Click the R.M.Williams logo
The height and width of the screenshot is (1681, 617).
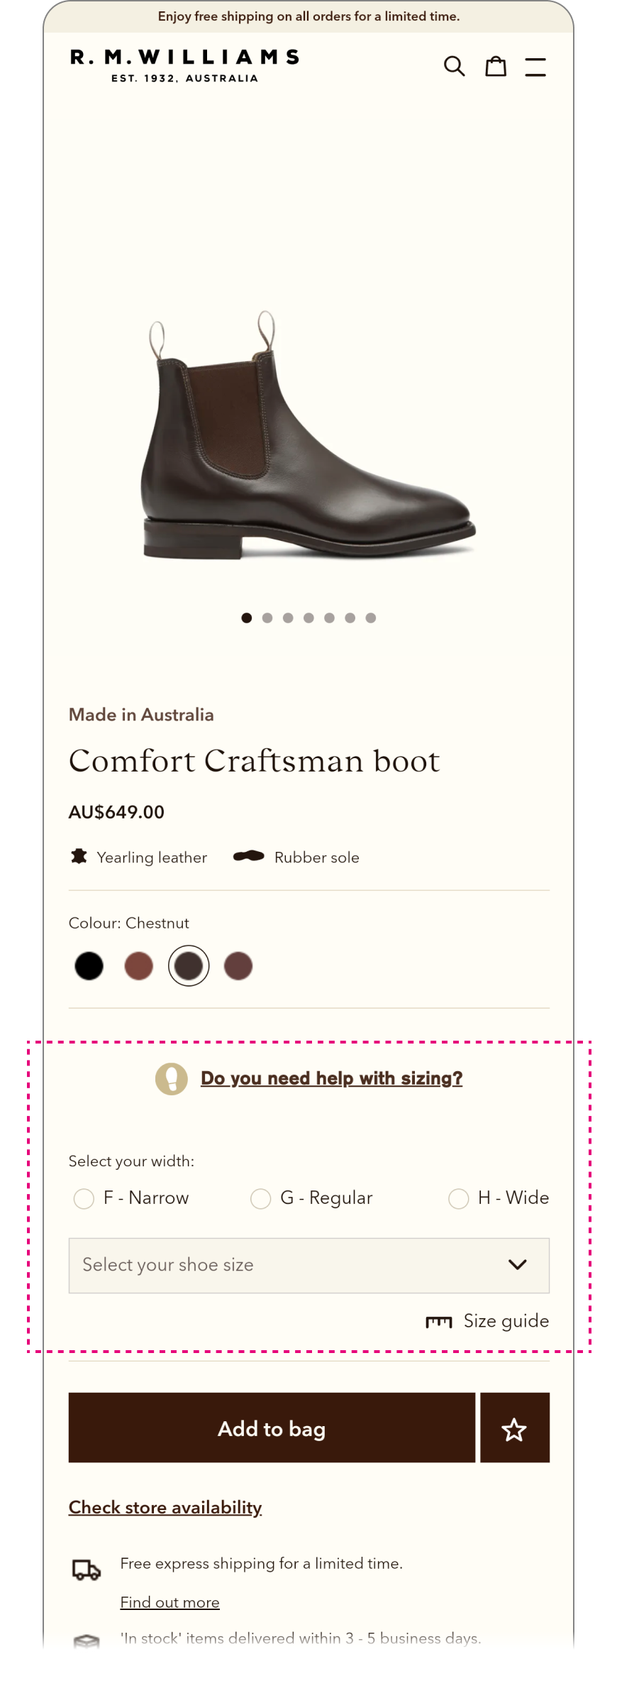[x=184, y=65]
